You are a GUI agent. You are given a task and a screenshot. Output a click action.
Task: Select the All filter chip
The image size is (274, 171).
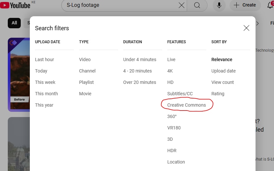point(14,23)
